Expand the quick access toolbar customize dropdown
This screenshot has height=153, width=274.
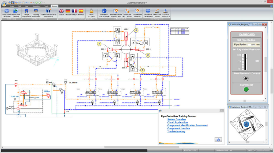[x=44, y=2]
